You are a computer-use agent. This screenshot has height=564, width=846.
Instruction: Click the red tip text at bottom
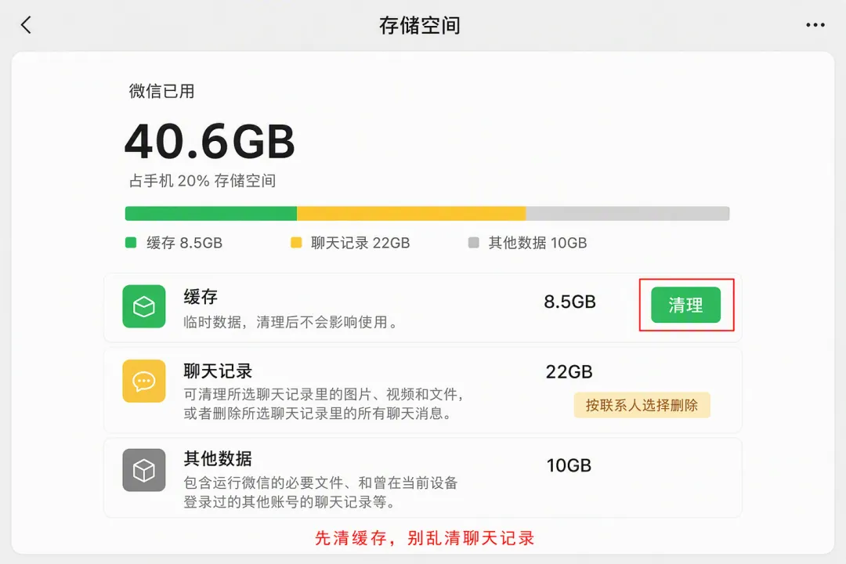425,538
